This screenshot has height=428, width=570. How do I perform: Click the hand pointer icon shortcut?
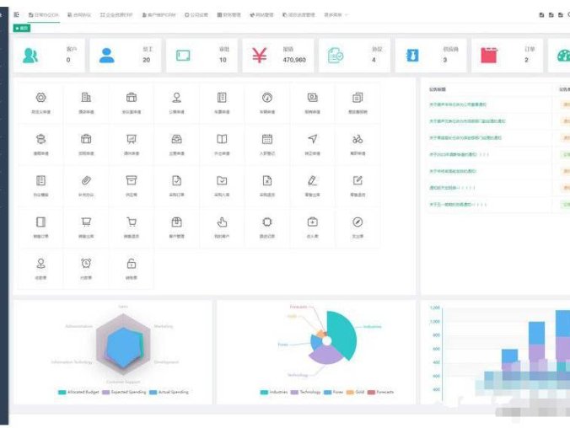pyautogui.click(x=222, y=222)
